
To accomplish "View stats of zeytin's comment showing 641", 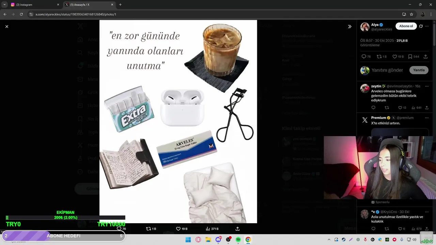I will (x=416, y=108).
